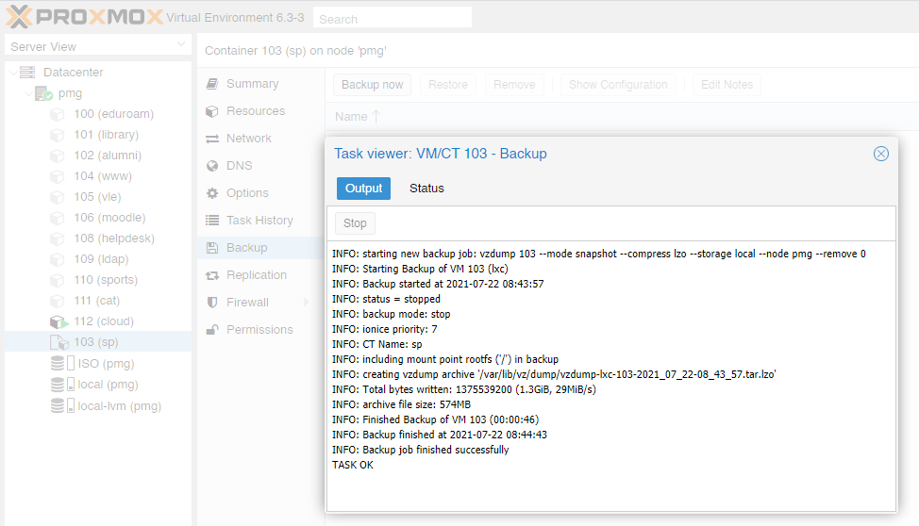The height and width of the screenshot is (526, 919).
Task: Click the Backup floppy disk icon
Action: click(212, 248)
